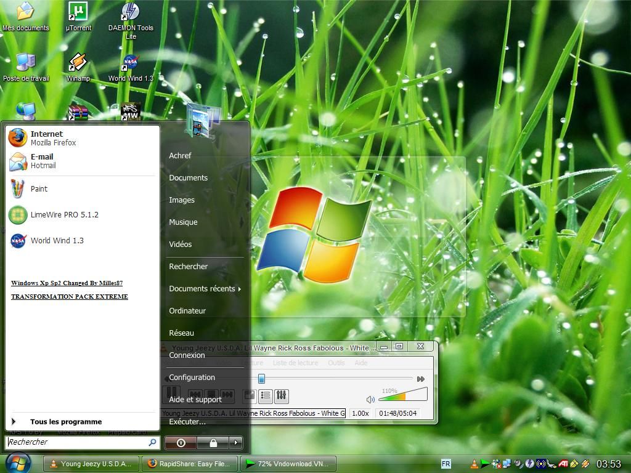This screenshot has width=631, height=473.
Task: Click Exécuter... in start menu
Action: 187,421
